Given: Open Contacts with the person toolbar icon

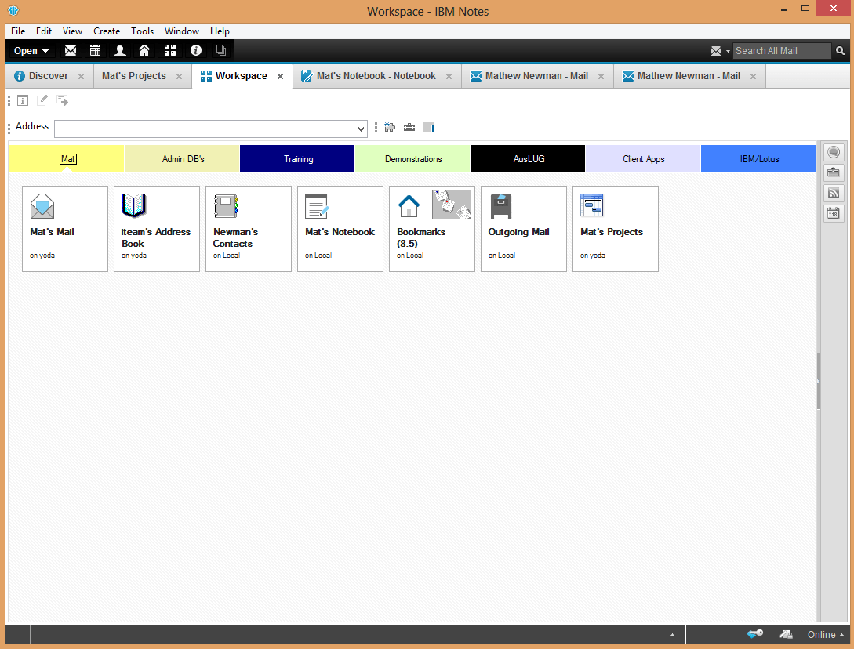Looking at the screenshot, I should tap(119, 50).
